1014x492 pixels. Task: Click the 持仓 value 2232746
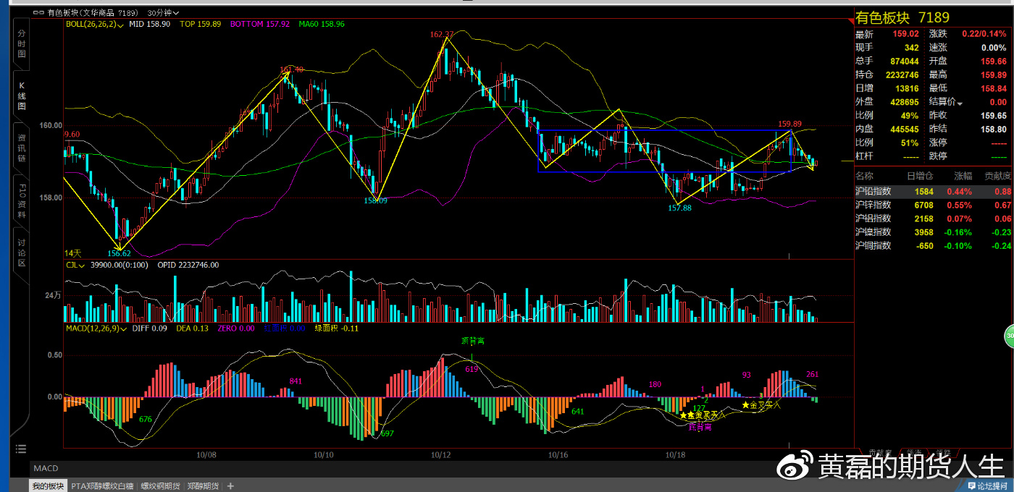(x=902, y=75)
